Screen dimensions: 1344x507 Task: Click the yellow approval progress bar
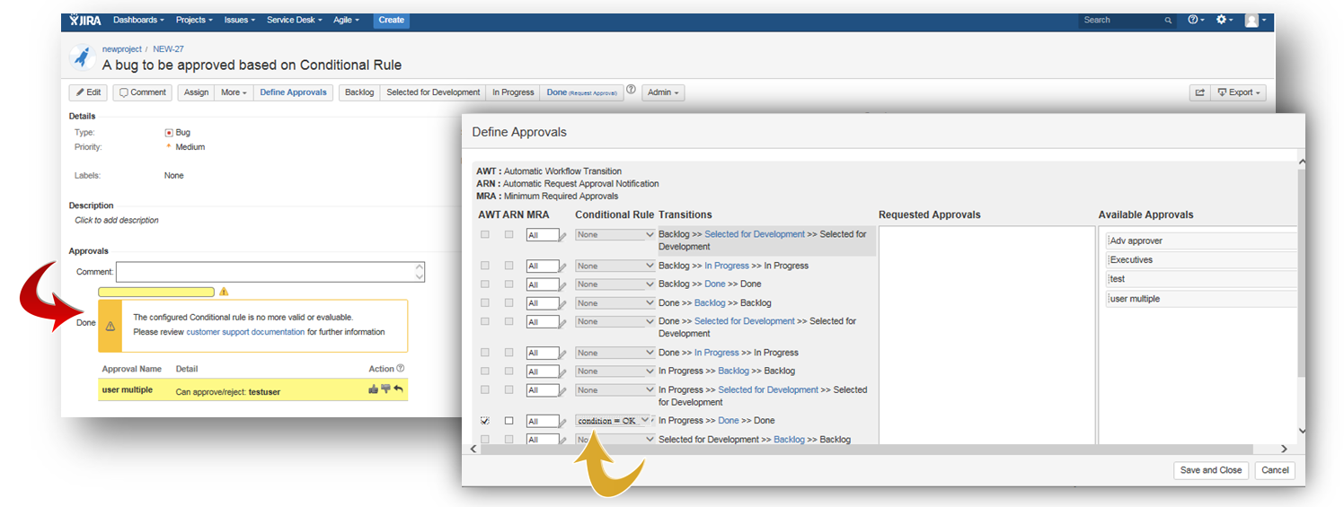tap(156, 292)
